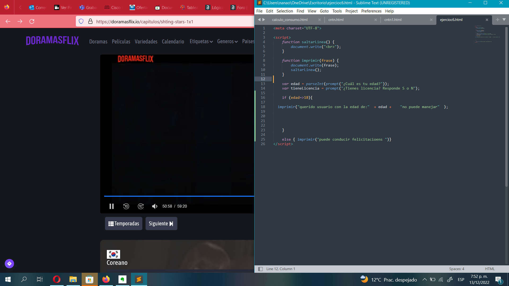
Task: Expand the Generos dropdown
Action: coord(227,42)
